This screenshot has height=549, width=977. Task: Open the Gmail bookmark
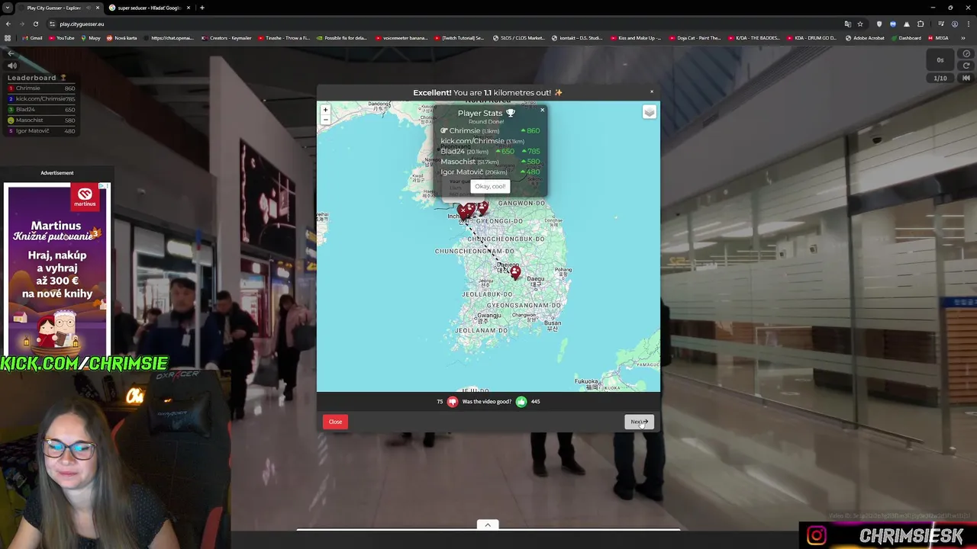32,37
